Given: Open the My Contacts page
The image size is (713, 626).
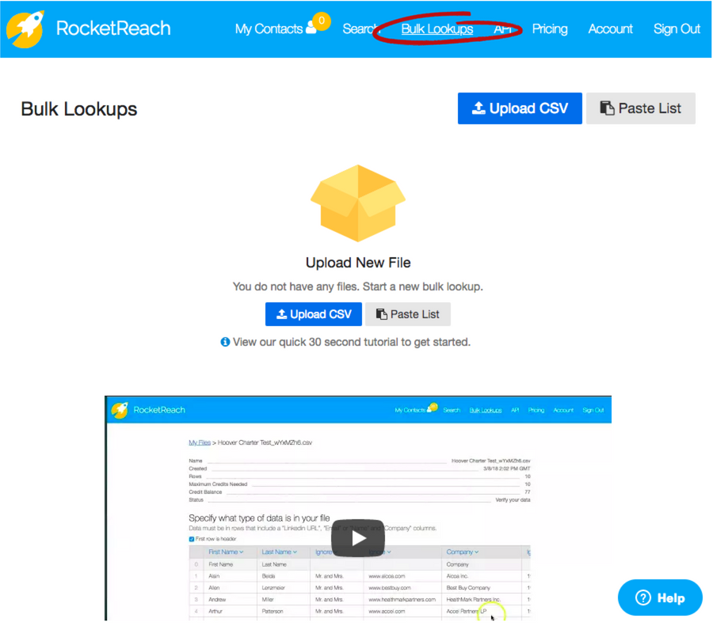Looking at the screenshot, I should pyautogui.click(x=269, y=29).
